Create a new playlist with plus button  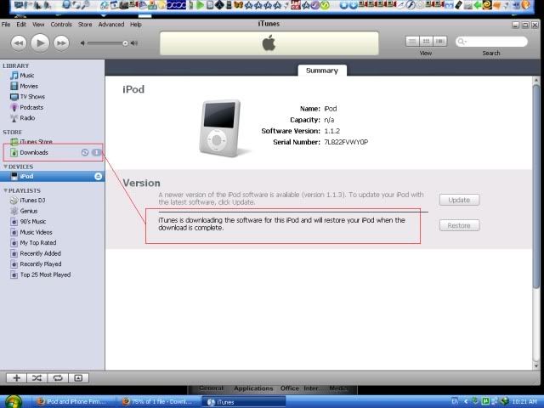point(15,377)
